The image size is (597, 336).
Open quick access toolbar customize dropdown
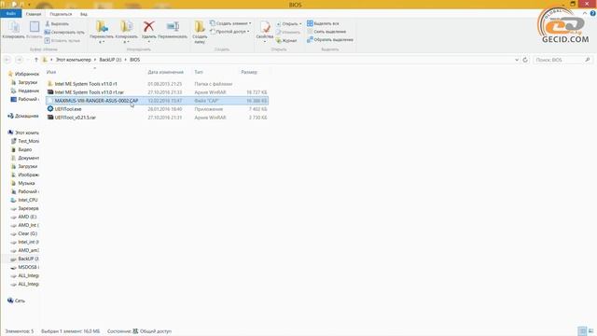coord(29,5)
